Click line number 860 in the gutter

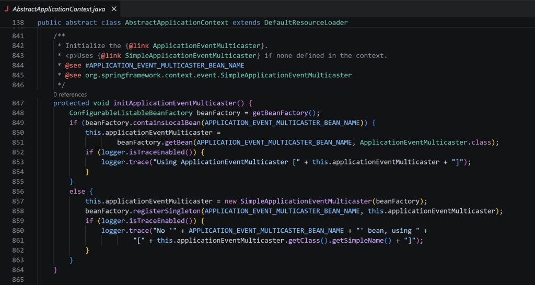[x=18, y=231]
